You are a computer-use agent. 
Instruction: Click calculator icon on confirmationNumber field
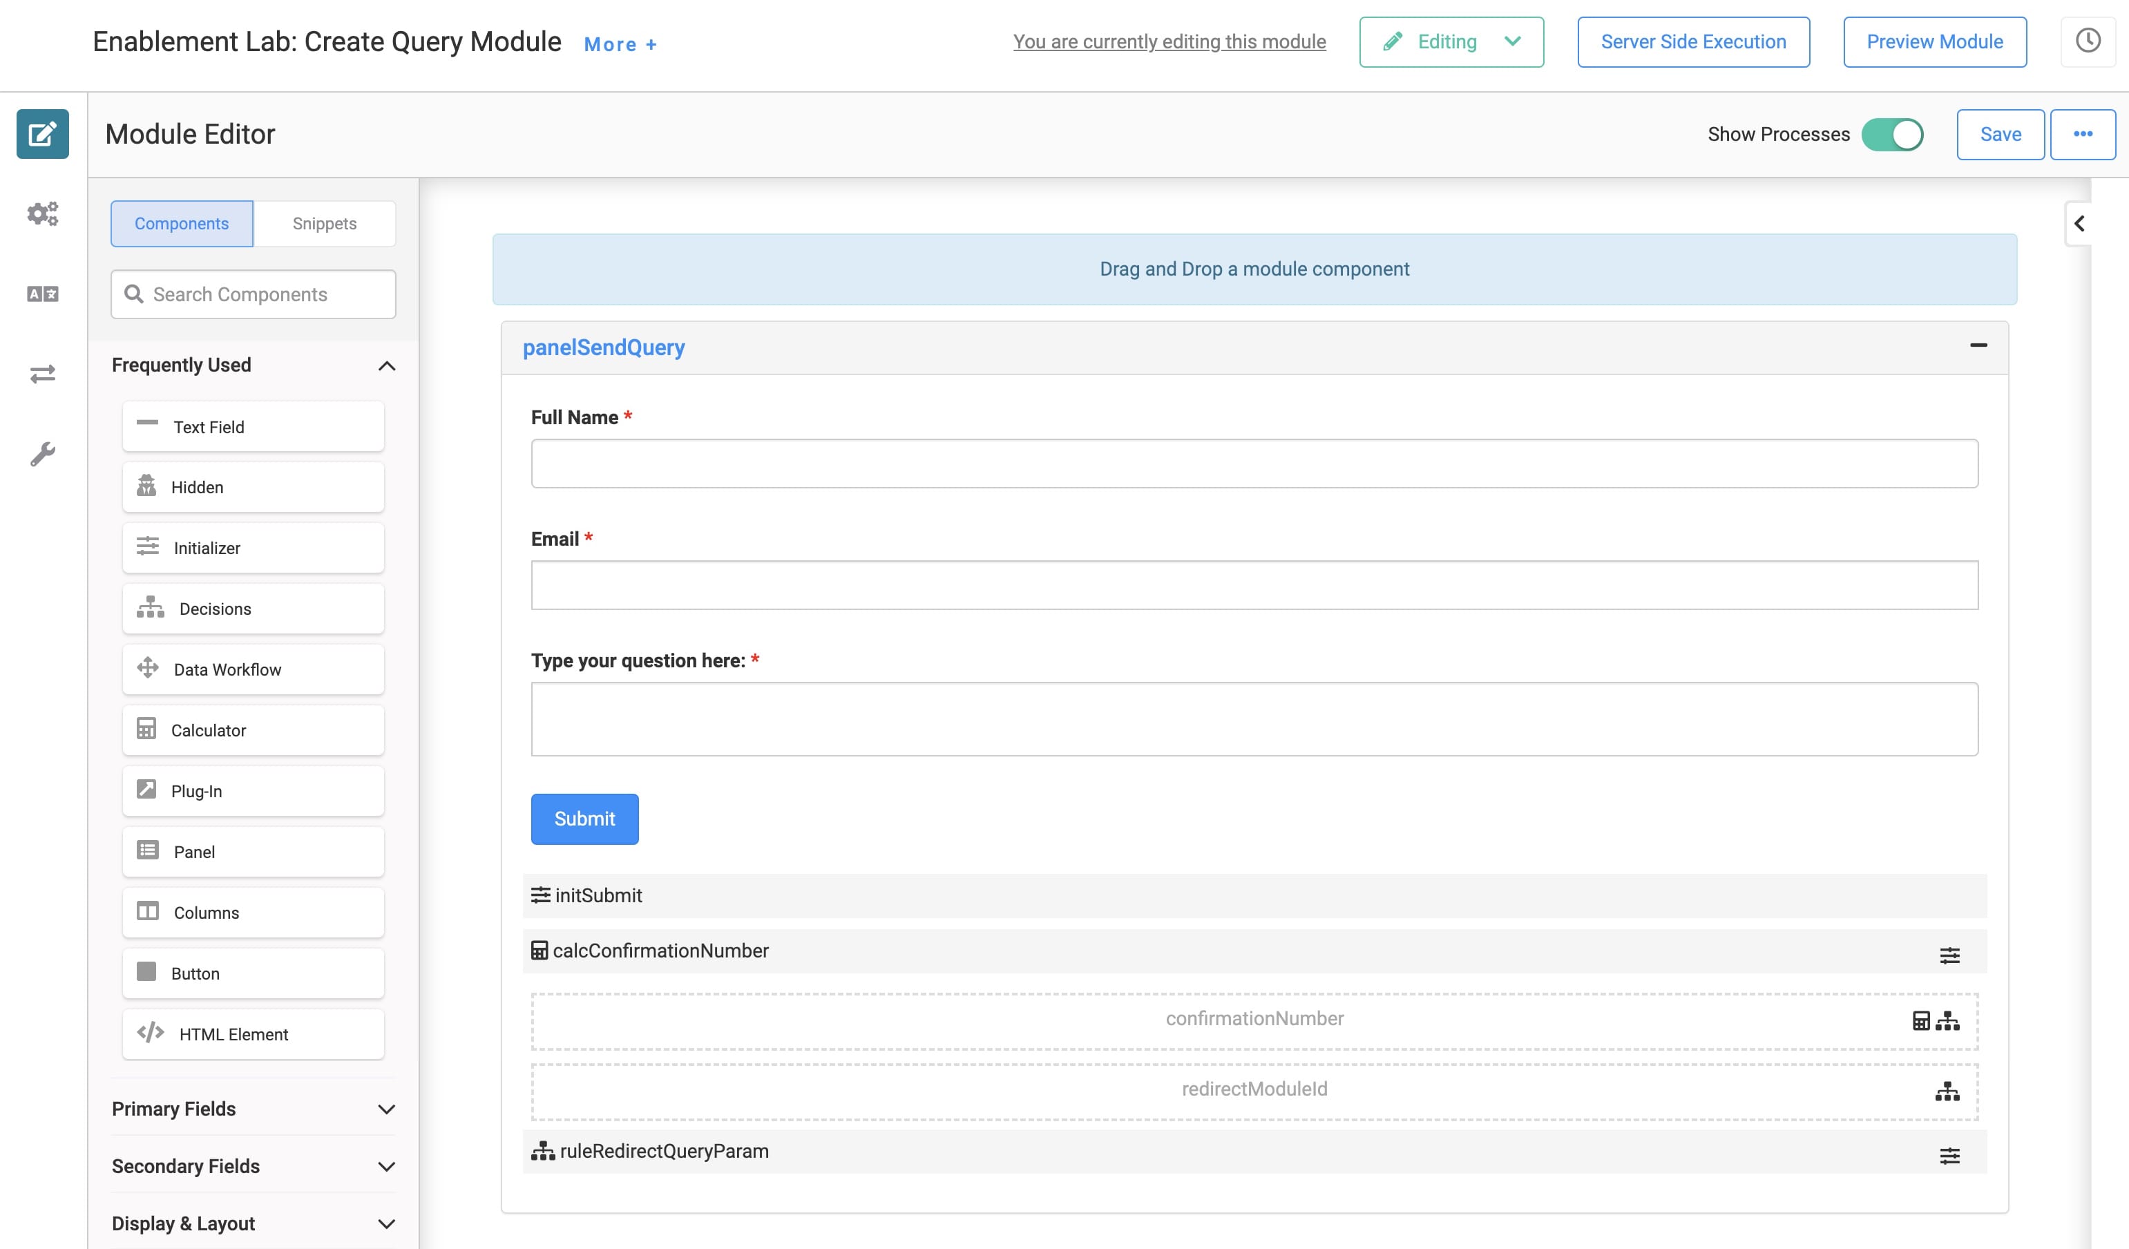click(x=1921, y=1021)
